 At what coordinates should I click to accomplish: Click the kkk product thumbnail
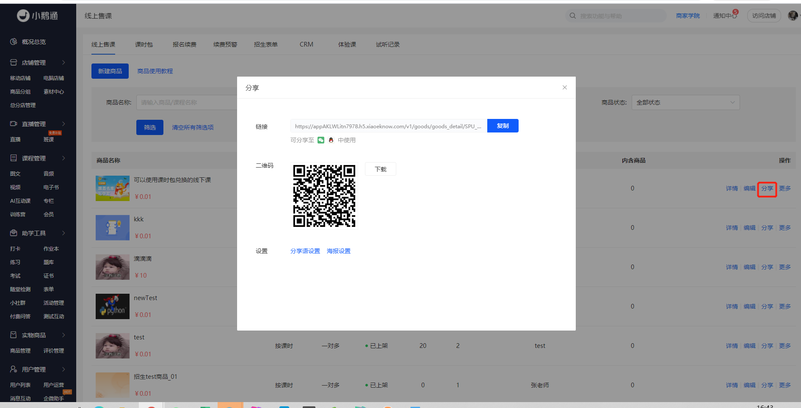[113, 228]
